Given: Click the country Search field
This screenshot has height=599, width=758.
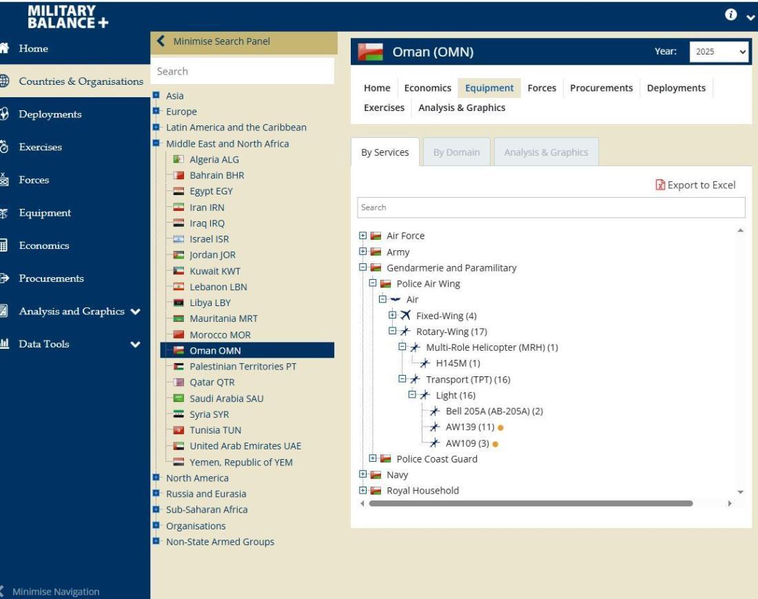Looking at the screenshot, I should [x=243, y=71].
